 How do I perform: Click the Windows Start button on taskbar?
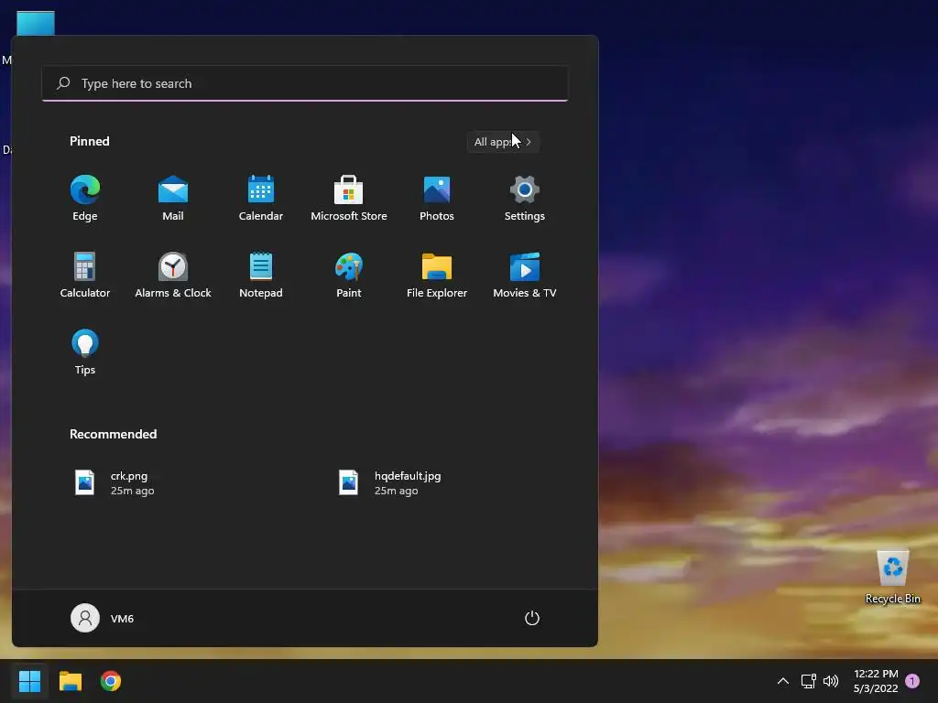pos(29,681)
